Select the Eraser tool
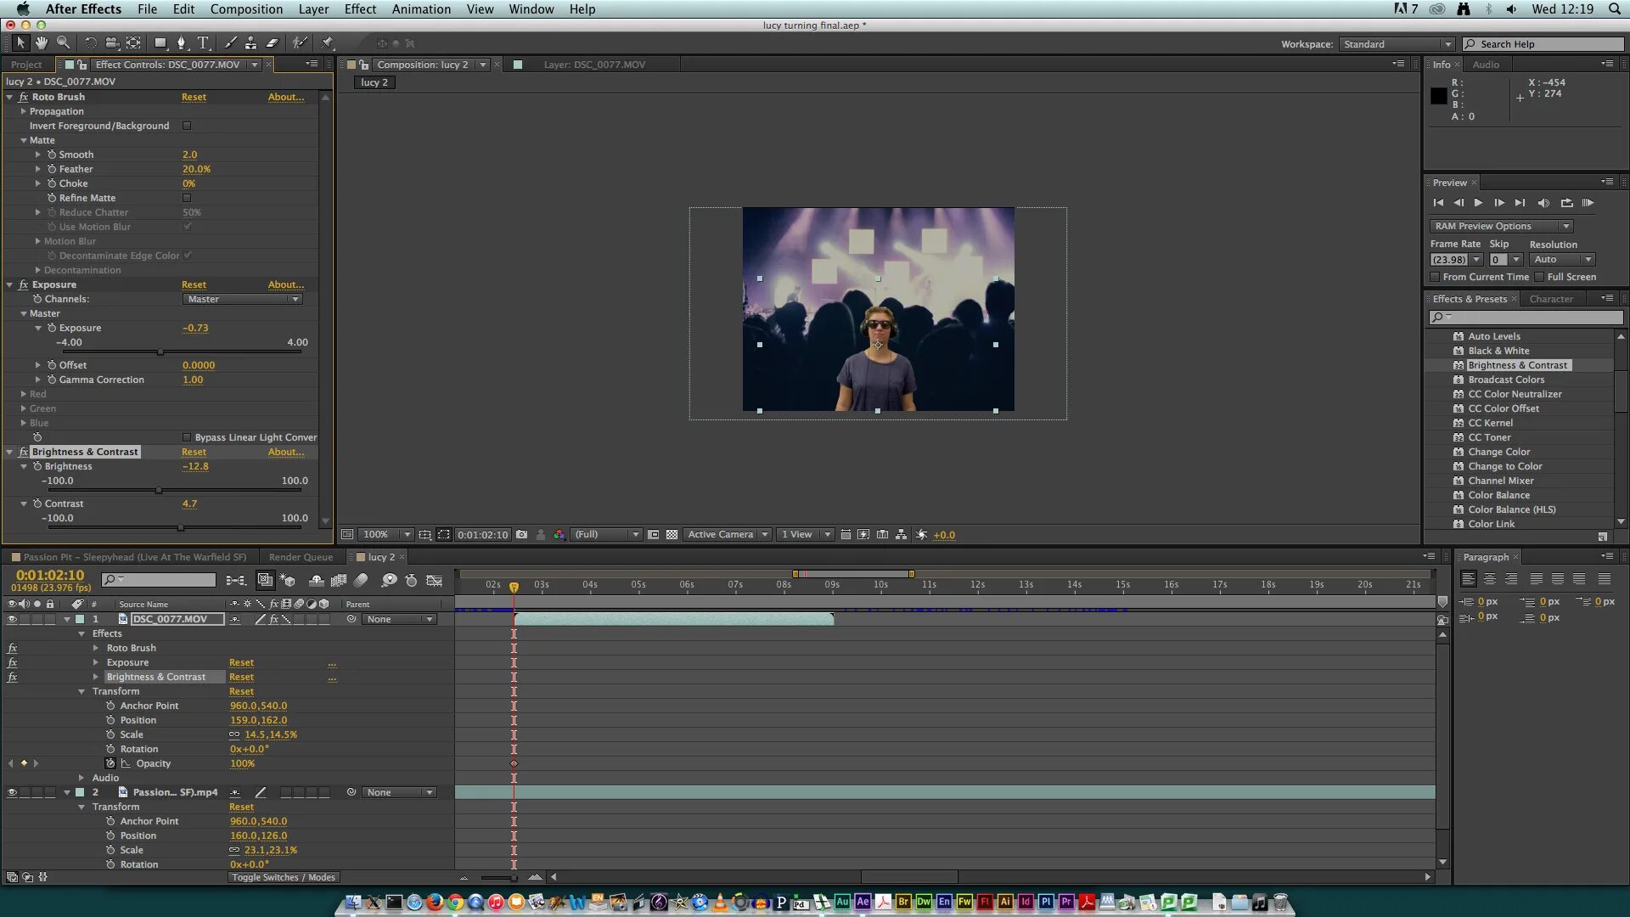This screenshot has width=1630, height=917. pyautogui.click(x=273, y=42)
